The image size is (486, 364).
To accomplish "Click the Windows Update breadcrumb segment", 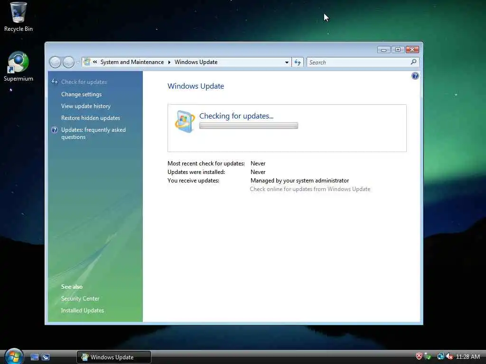I will click(196, 62).
